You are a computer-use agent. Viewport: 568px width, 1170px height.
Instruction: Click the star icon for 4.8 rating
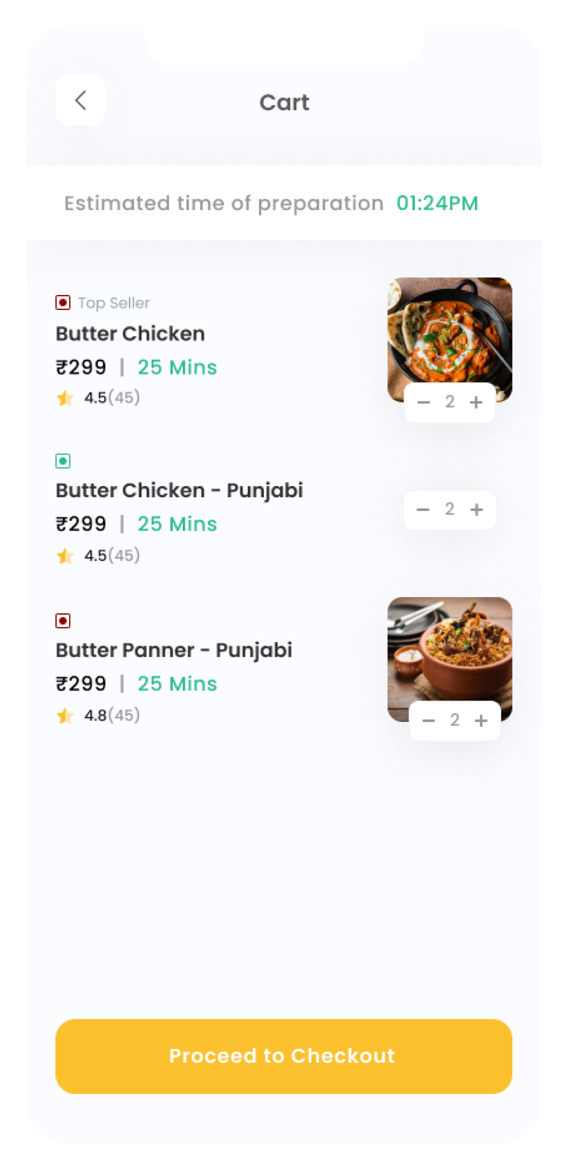coord(65,716)
